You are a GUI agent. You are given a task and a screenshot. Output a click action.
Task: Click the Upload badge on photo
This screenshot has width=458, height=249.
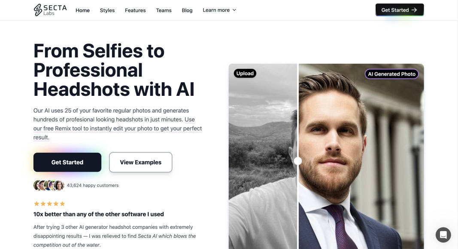coord(245,74)
